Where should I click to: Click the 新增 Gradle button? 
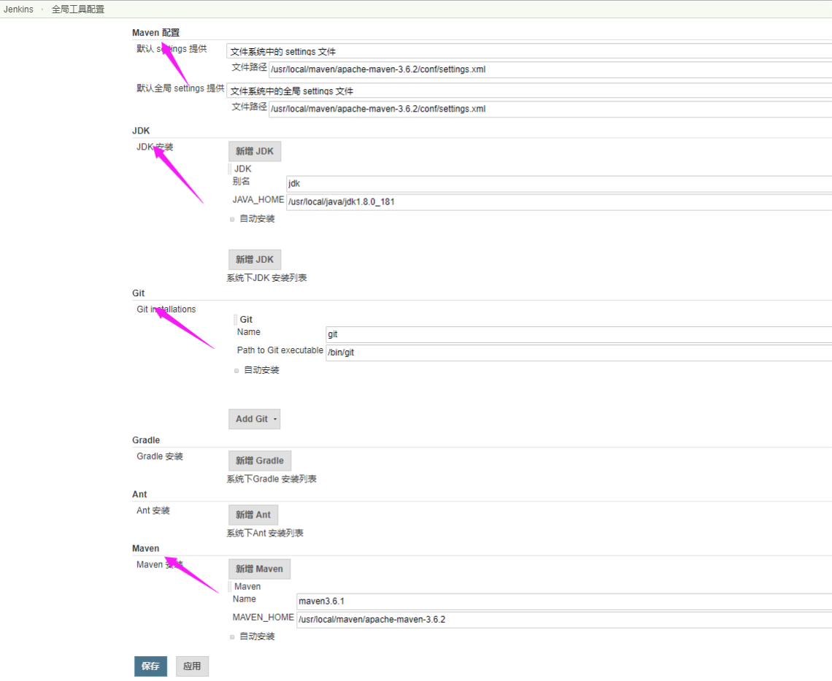pos(259,461)
